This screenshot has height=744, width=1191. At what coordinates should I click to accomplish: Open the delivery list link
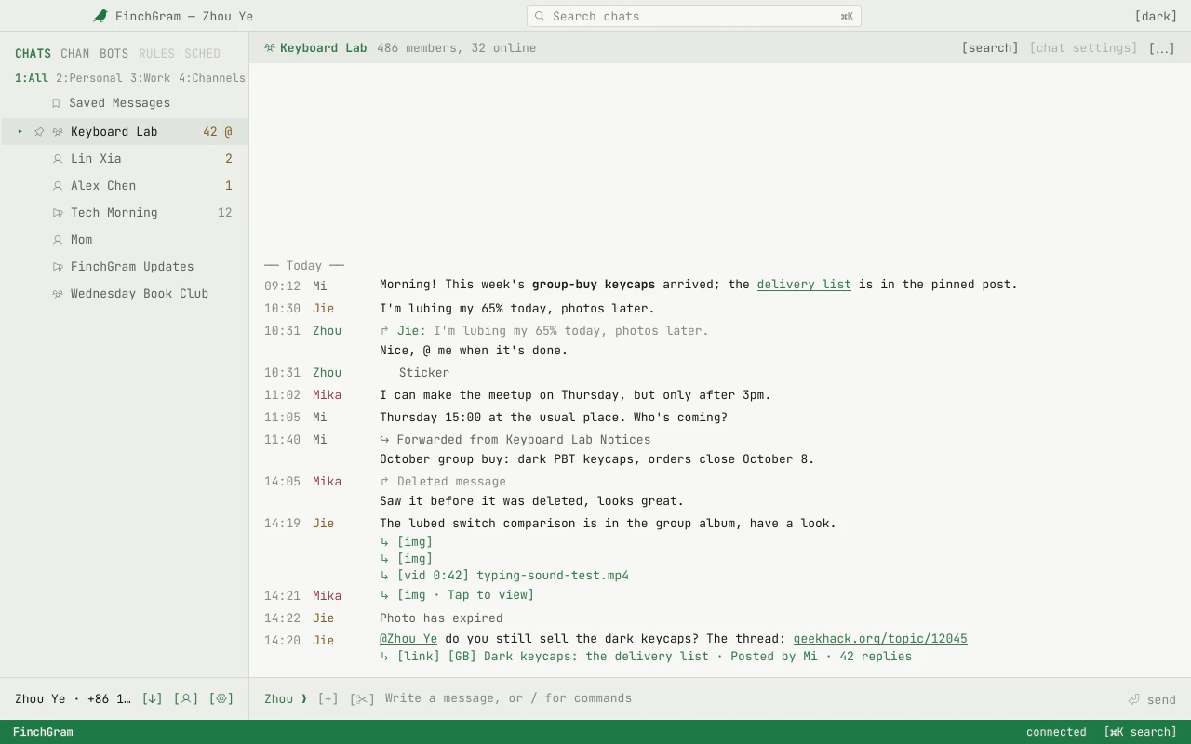(x=804, y=285)
